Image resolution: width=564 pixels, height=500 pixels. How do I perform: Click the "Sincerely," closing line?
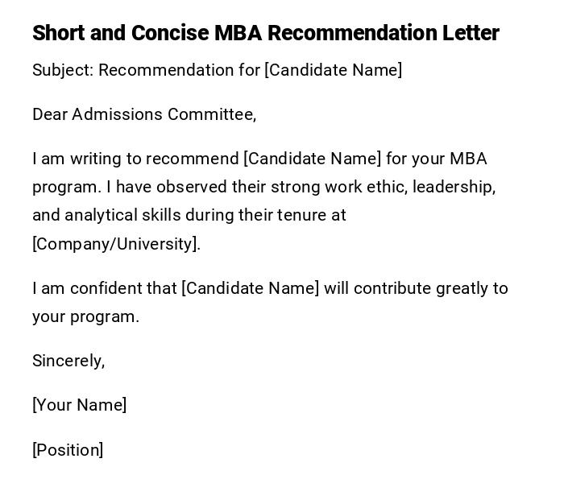[x=68, y=361]
